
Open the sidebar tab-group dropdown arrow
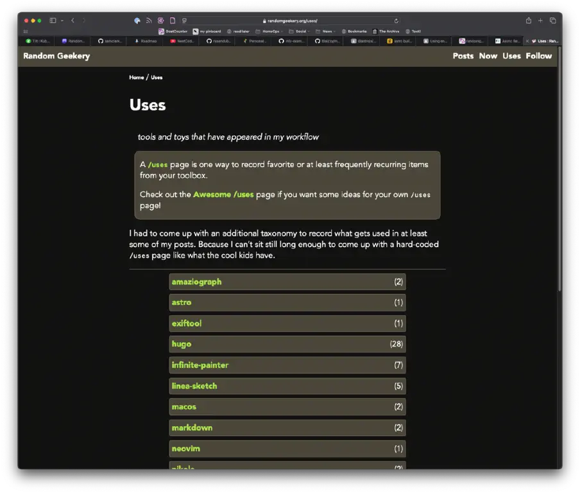pos(62,21)
